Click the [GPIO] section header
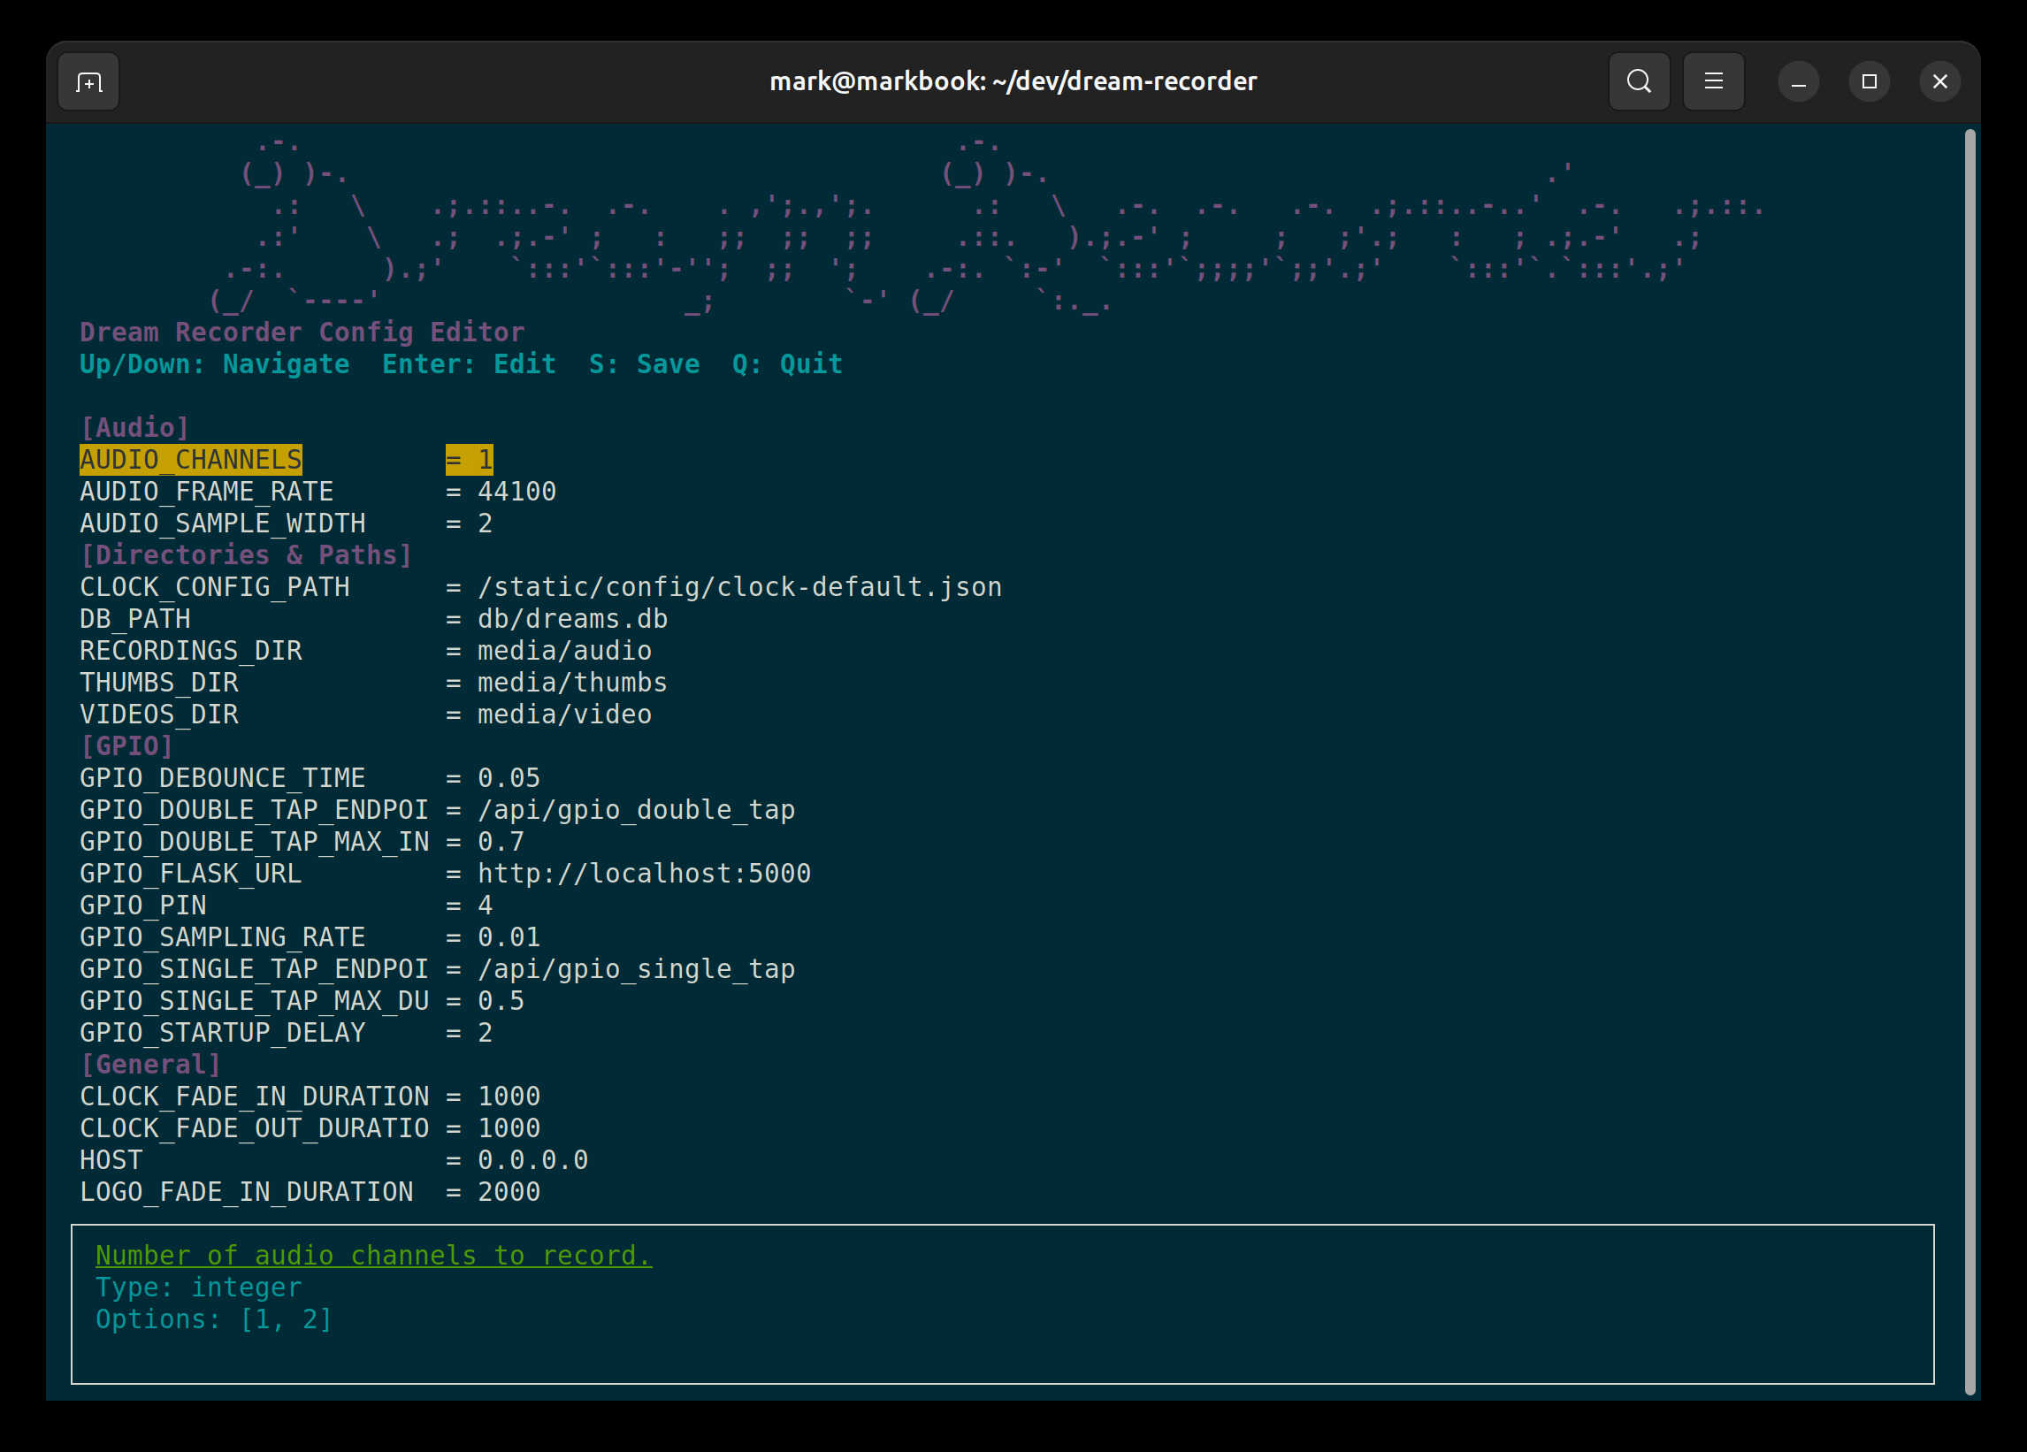2027x1452 pixels. (x=126, y=745)
